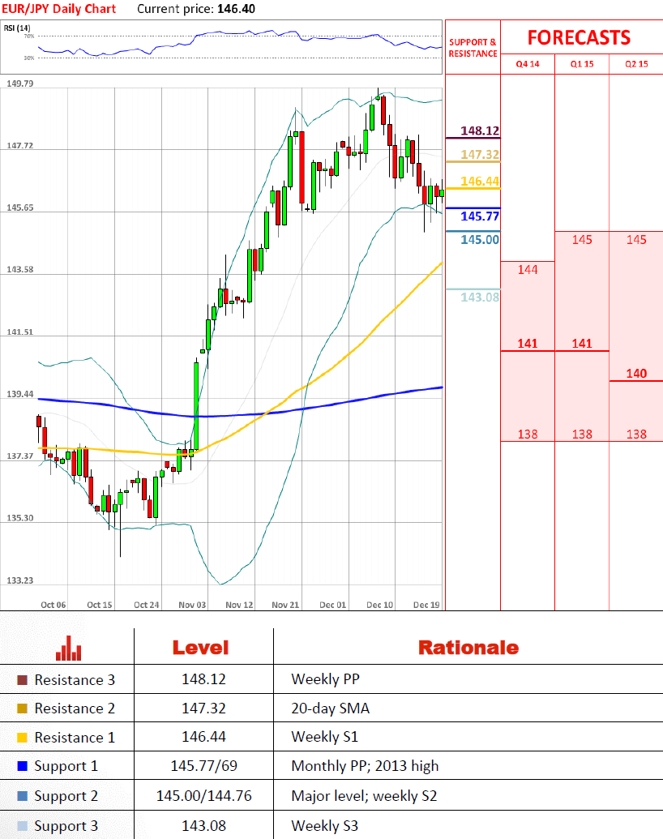Viewport: 663px width, 839px height.
Task: Select the Resistance 3 row label
Action: click(75, 680)
